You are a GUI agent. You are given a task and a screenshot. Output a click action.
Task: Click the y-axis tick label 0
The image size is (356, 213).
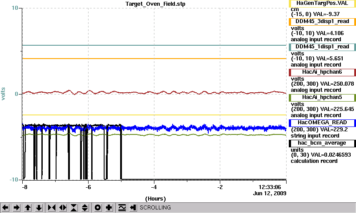coord(16,94)
